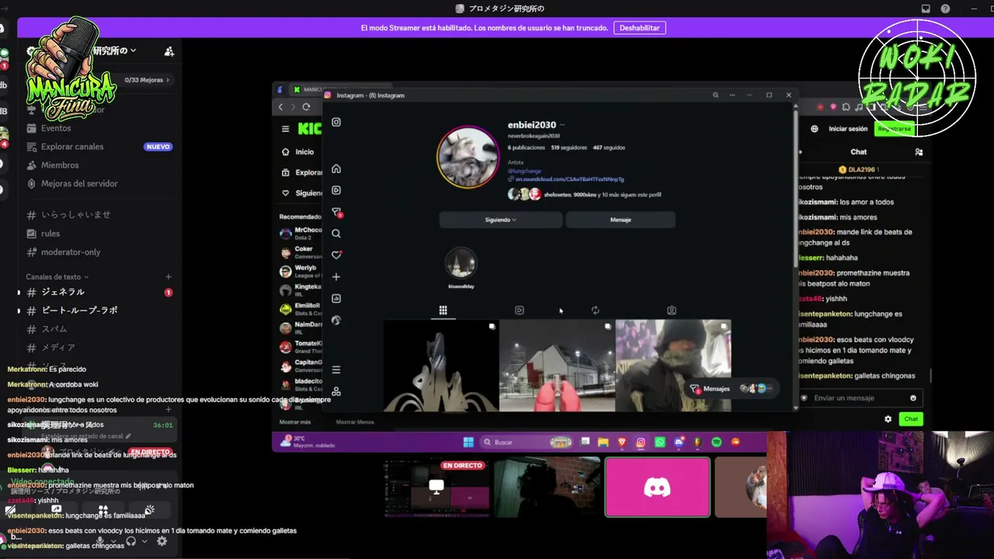This screenshot has height=559, width=994.
Task: Open Meta apps icon at sidebar bottom
Action: click(x=336, y=391)
